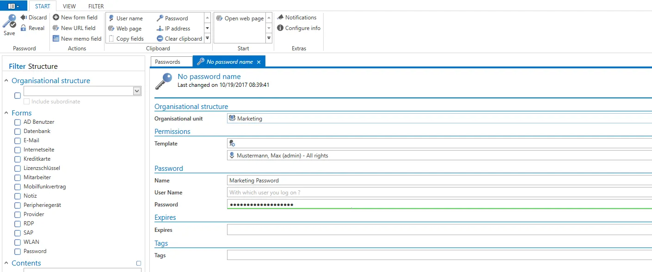The height and width of the screenshot is (272, 652).
Task: Copy IP address to clipboard
Action: (173, 29)
